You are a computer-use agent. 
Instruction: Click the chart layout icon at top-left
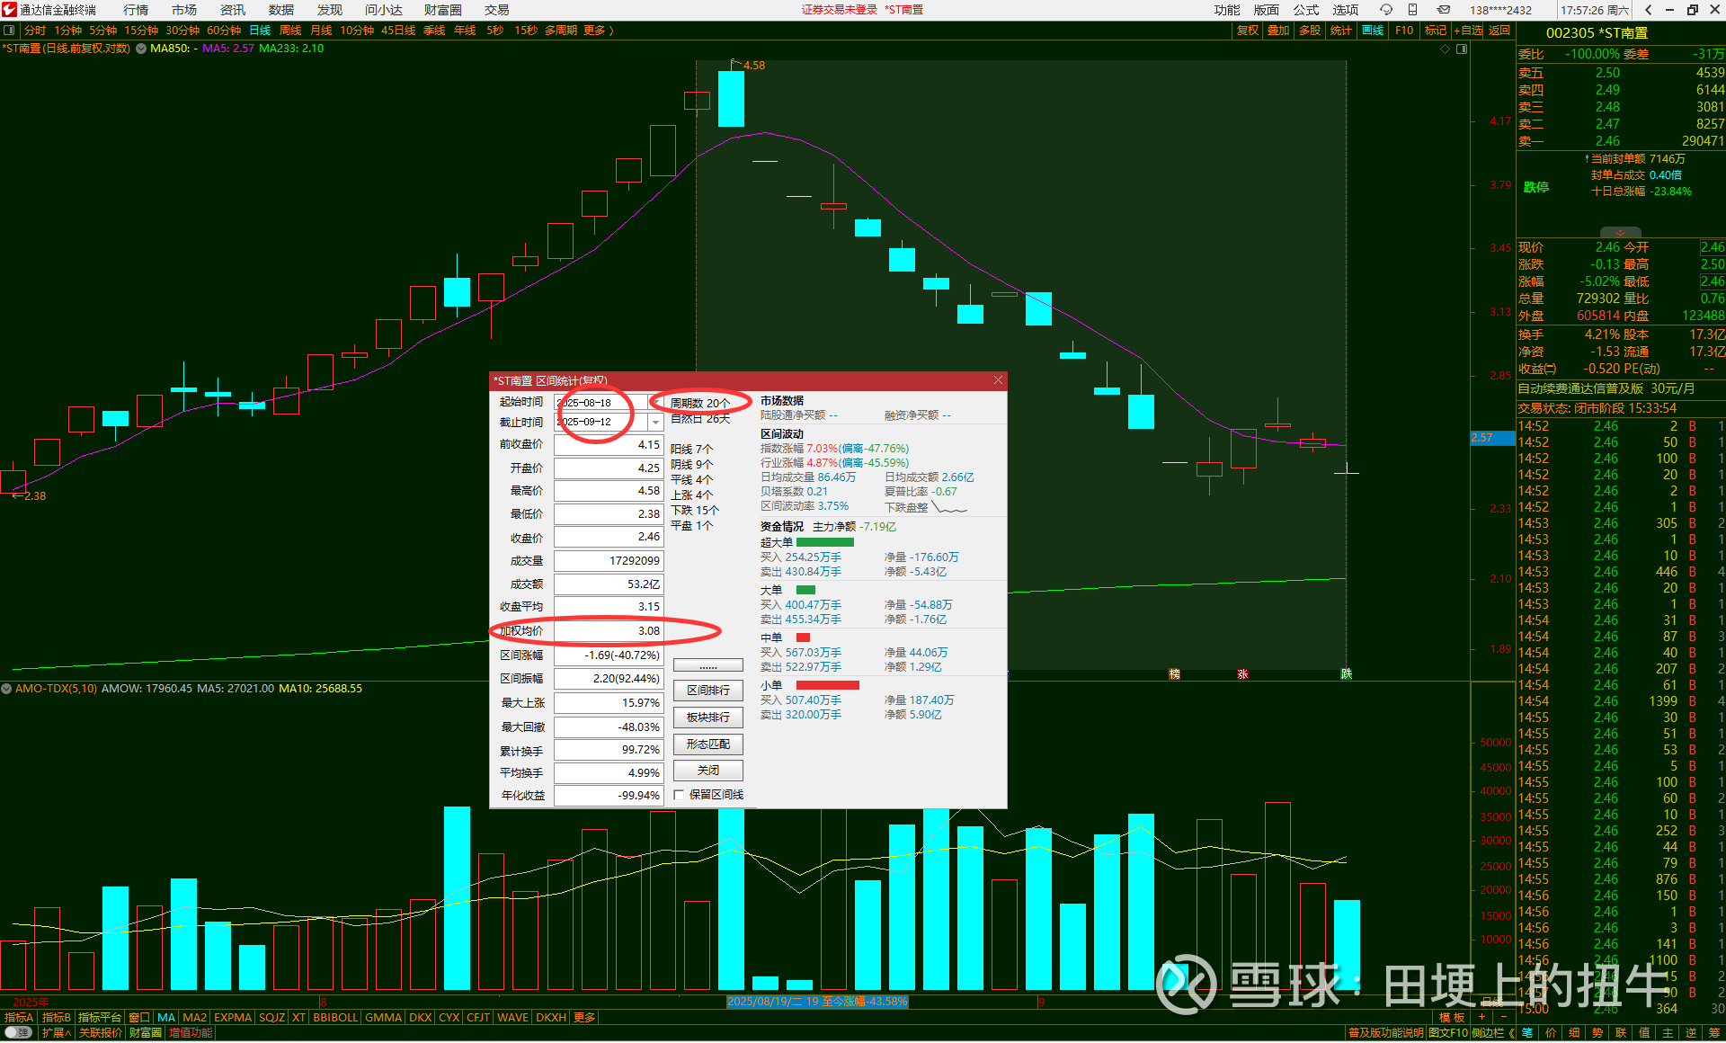click(9, 31)
